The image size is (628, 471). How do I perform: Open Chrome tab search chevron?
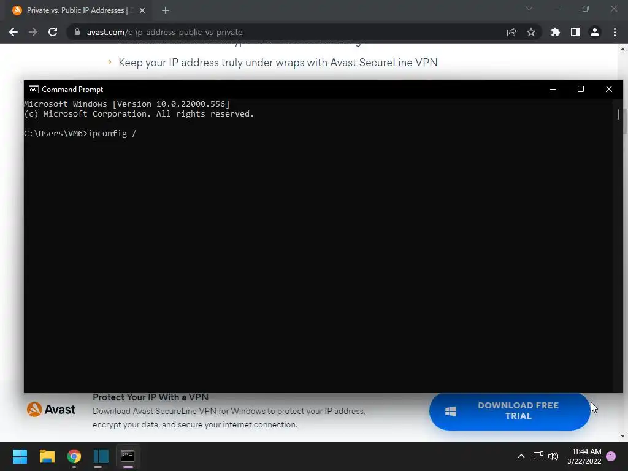click(x=529, y=9)
